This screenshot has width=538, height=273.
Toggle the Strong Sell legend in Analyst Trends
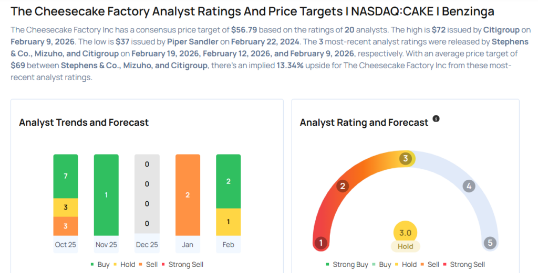182,265
